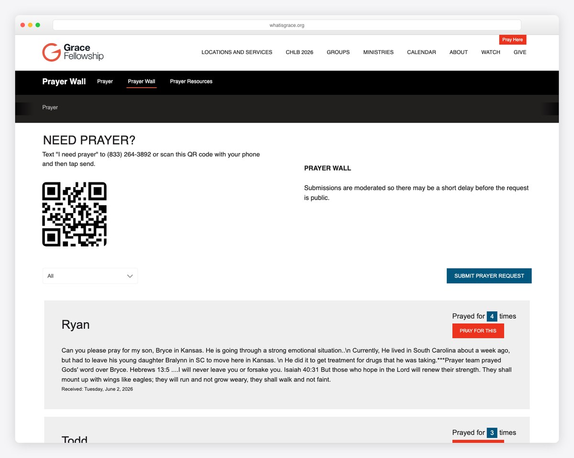The width and height of the screenshot is (574, 458).
Task: Click Pray For This on Ryan's request
Action: coord(478,331)
